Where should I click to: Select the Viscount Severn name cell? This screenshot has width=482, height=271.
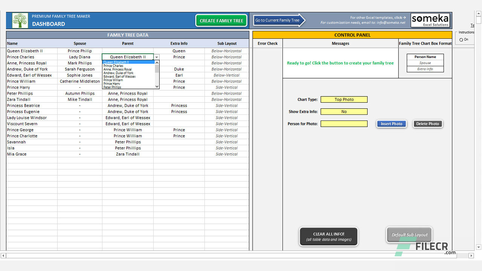32,124
